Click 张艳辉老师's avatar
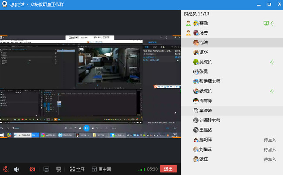Viewport: 283px width, 175px height. [196, 82]
